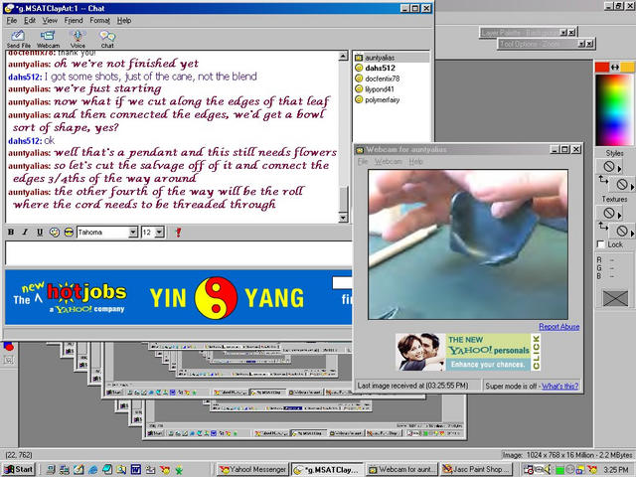Viewport: 636px width, 477px height.
Task: Click the taskbar clock showing 3:25 PM
Action: click(616, 470)
